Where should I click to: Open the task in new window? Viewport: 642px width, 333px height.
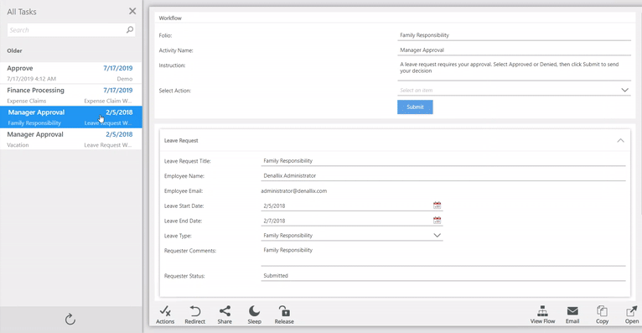[x=631, y=315]
